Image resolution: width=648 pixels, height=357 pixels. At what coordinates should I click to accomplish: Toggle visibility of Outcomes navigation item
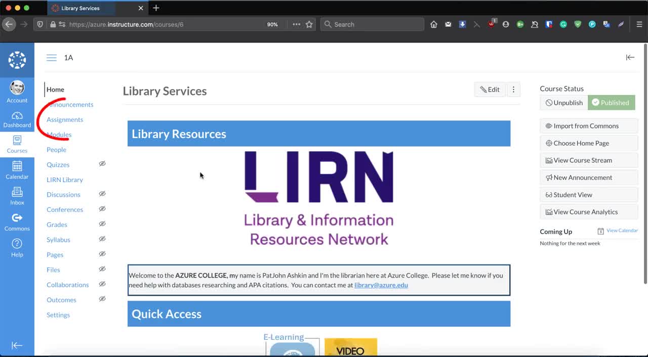point(102,299)
